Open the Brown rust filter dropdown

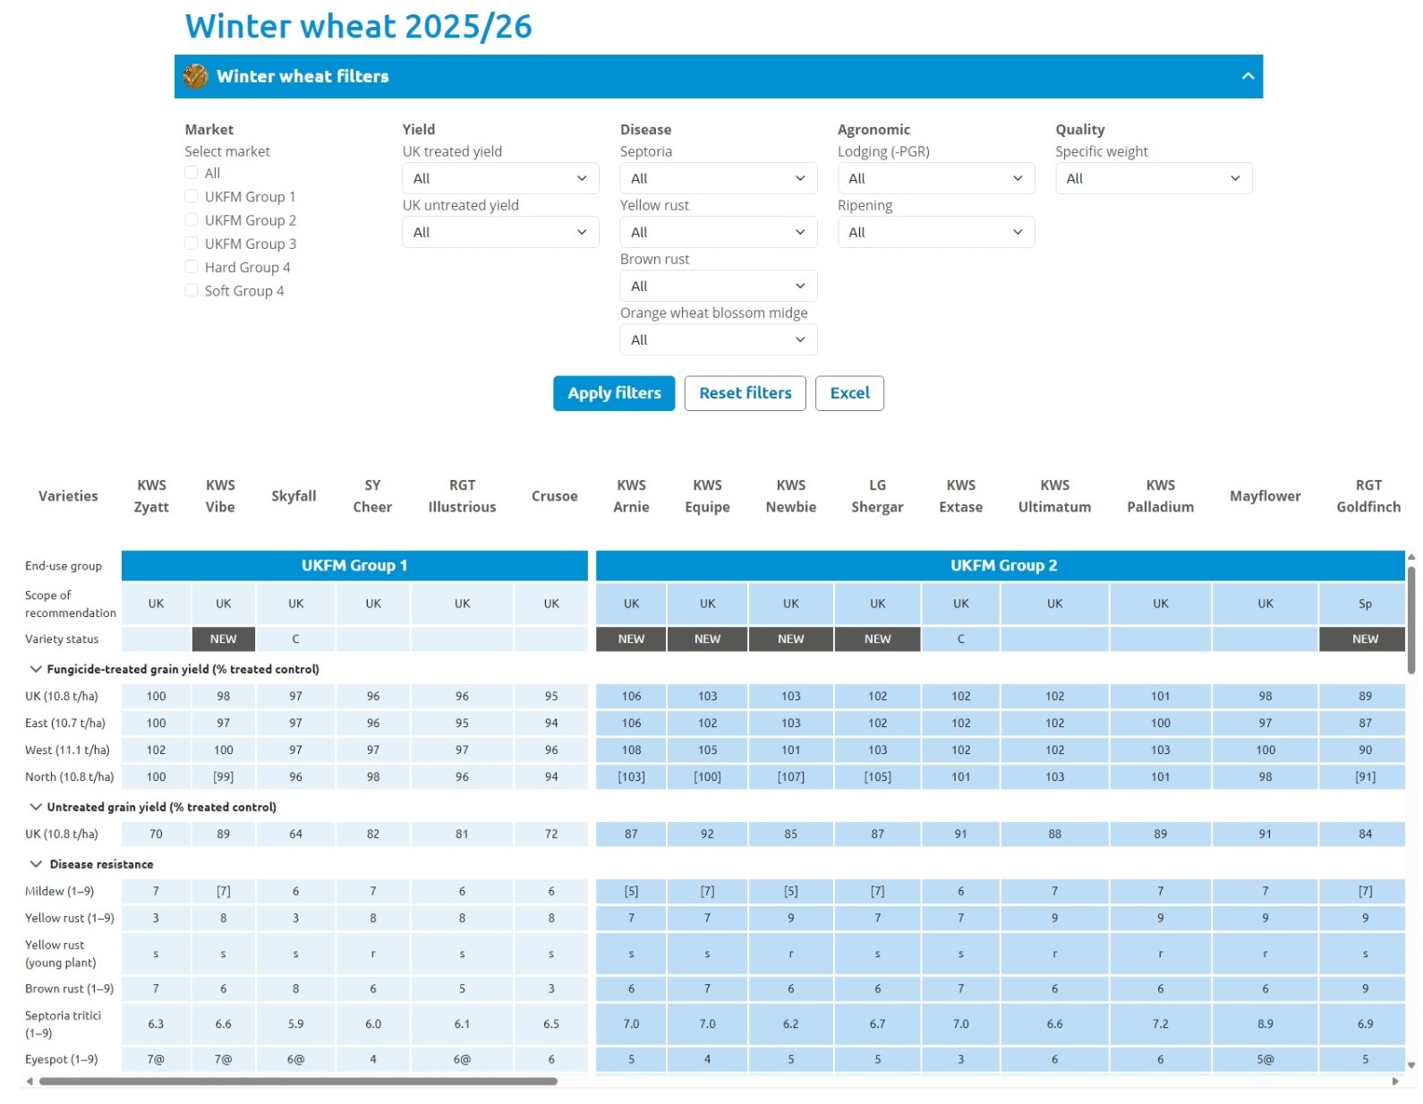tap(718, 286)
